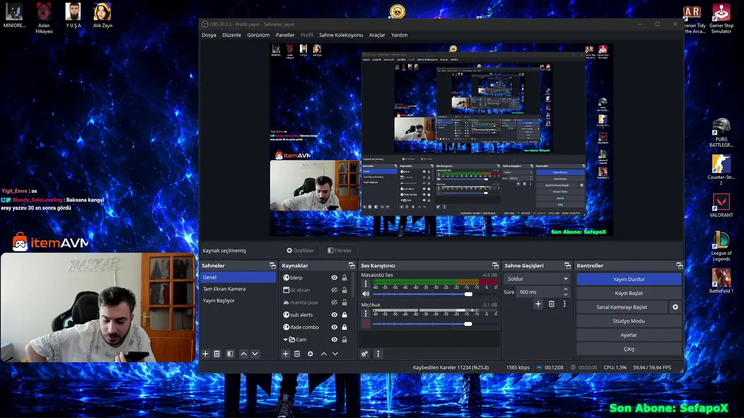The height and width of the screenshot is (418, 744).
Task: Open scene filters icon in Sahneler toolbar
Action: point(230,354)
